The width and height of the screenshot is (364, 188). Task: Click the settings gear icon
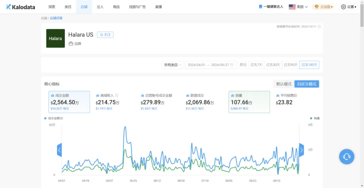(x=343, y=7)
